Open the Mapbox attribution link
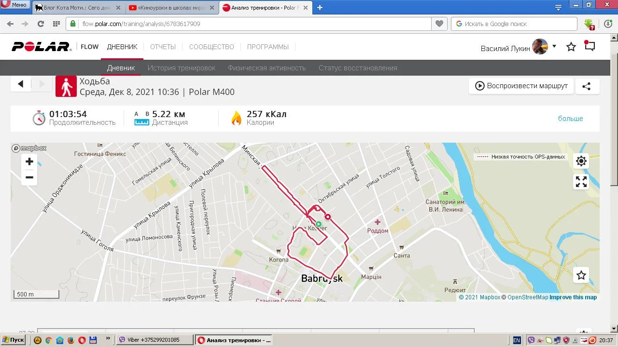The image size is (618, 347). point(479,297)
